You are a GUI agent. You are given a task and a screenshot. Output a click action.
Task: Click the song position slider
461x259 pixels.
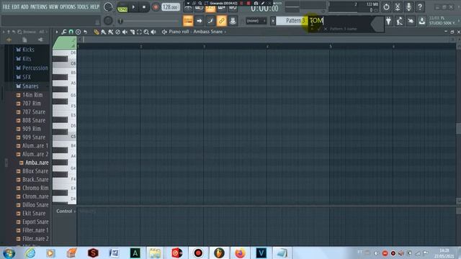pos(148,21)
